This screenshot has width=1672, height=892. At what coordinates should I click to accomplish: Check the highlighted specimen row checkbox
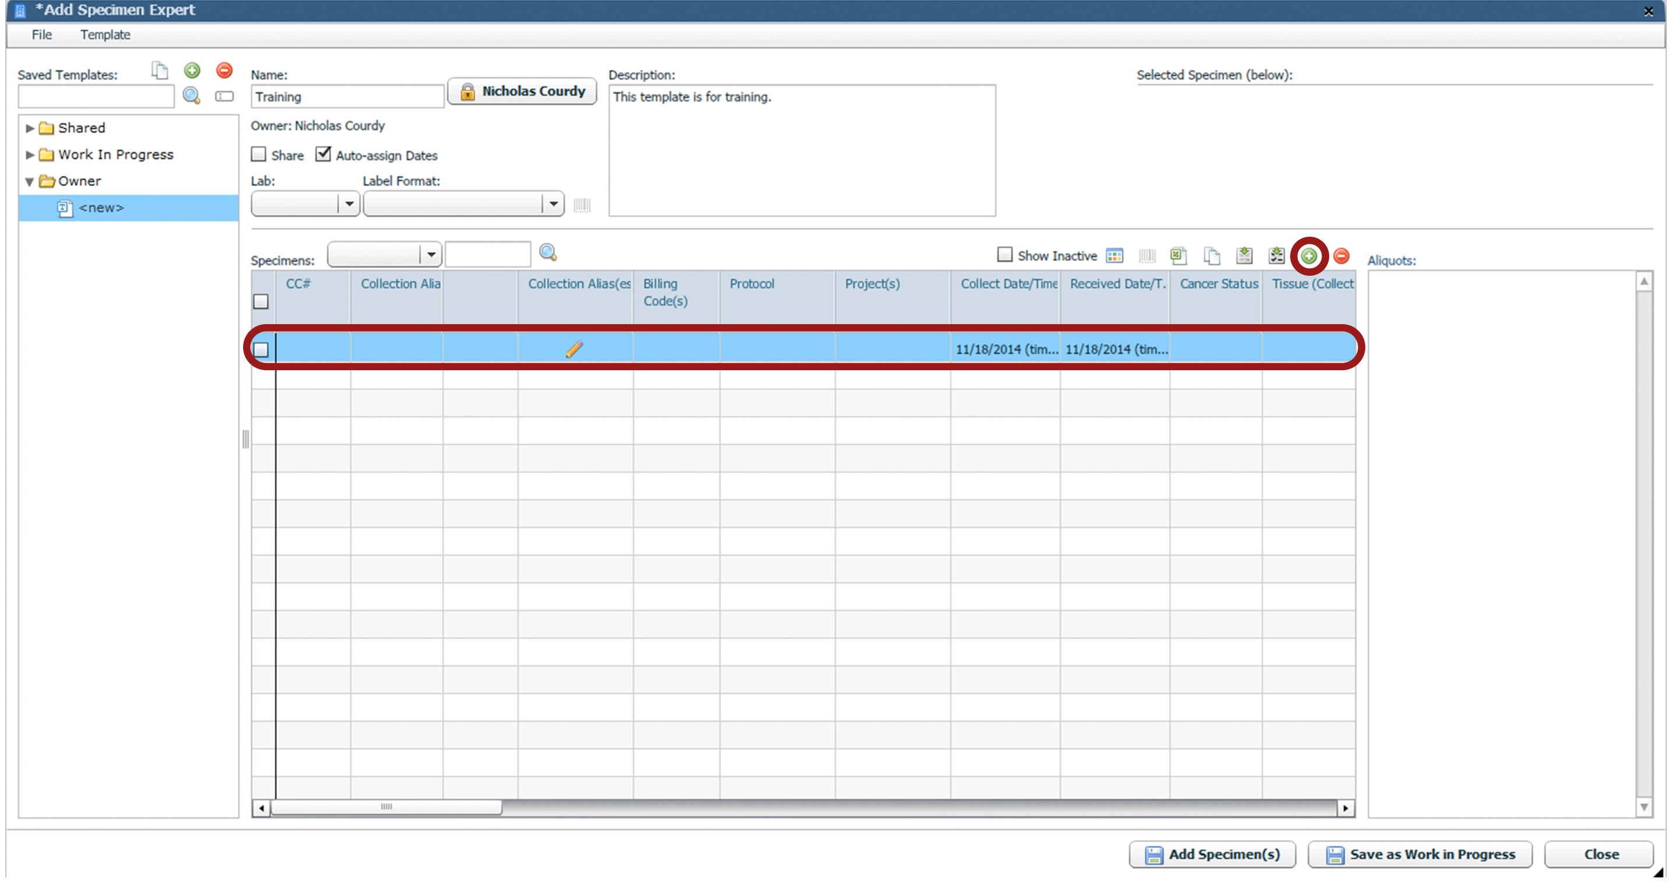click(x=261, y=350)
